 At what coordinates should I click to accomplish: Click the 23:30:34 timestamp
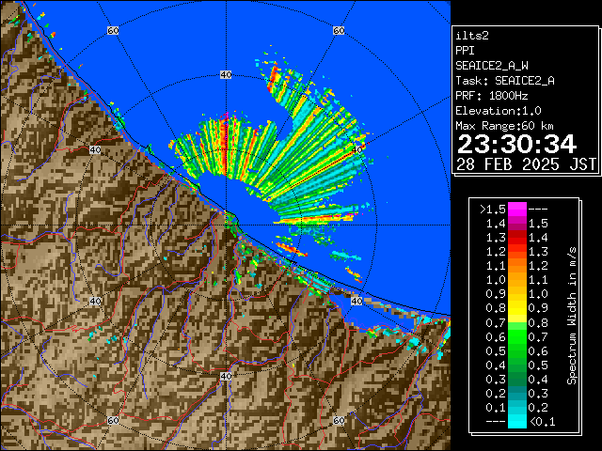(516, 144)
